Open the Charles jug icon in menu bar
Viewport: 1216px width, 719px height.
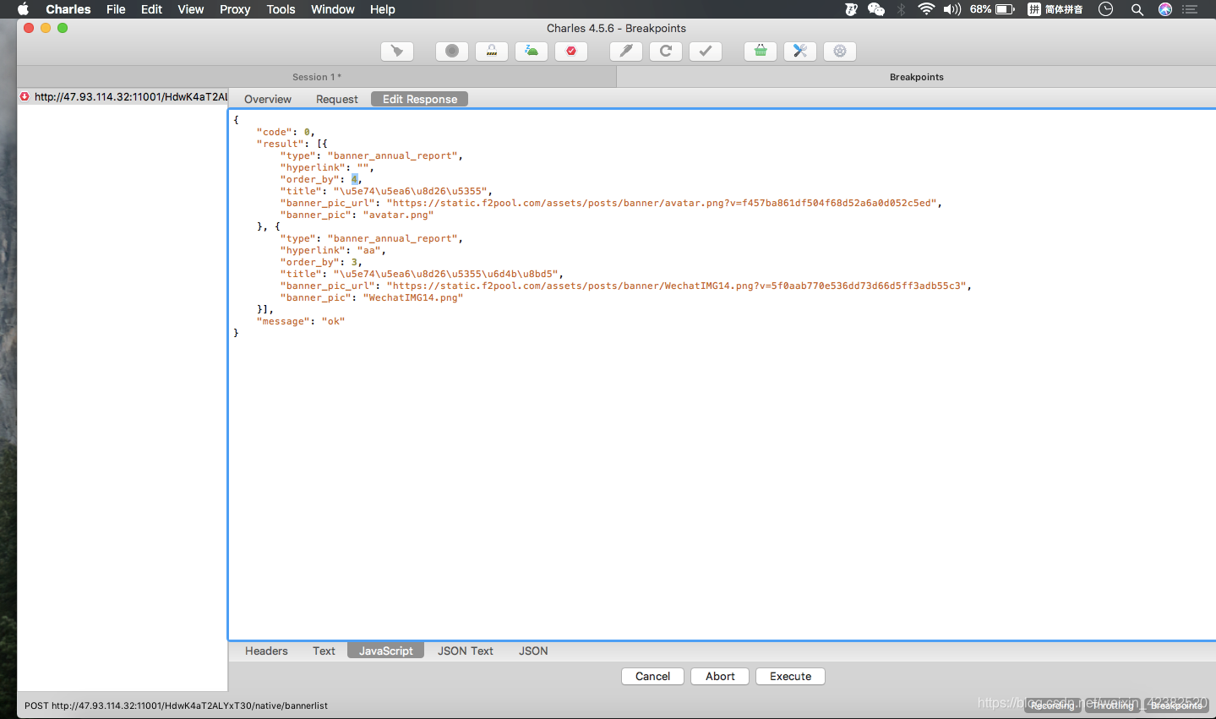tap(851, 9)
